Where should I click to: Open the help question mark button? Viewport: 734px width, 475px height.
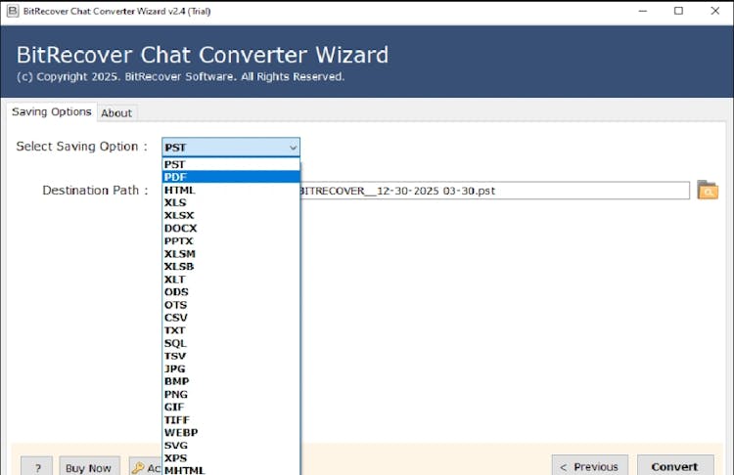point(36,467)
